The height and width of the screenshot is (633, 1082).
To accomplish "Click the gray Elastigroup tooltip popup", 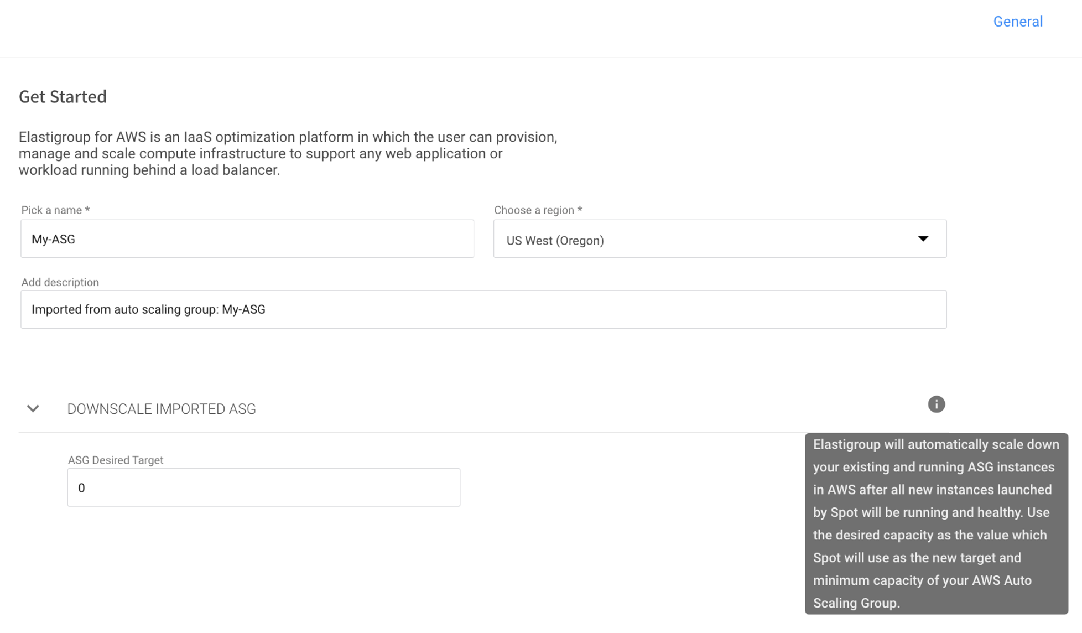I will coord(936,523).
